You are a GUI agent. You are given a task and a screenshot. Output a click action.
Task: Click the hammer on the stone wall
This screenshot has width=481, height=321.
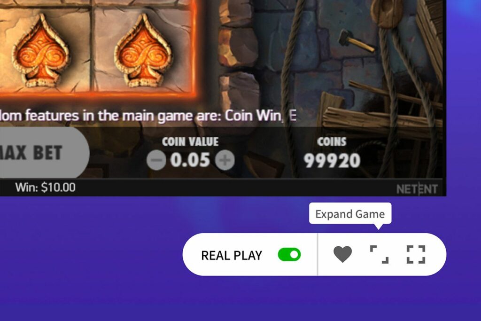pyautogui.click(x=356, y=41)
